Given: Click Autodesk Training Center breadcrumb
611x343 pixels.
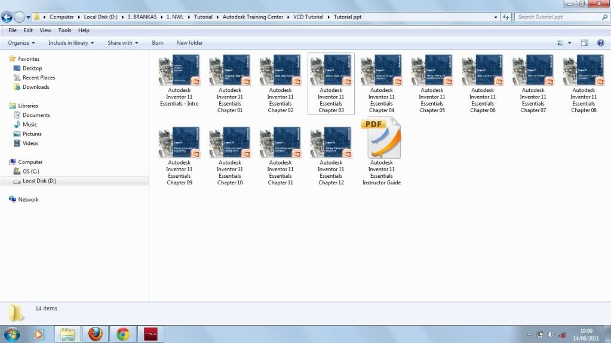Looking at the screenshot, I should coord(253,17).
